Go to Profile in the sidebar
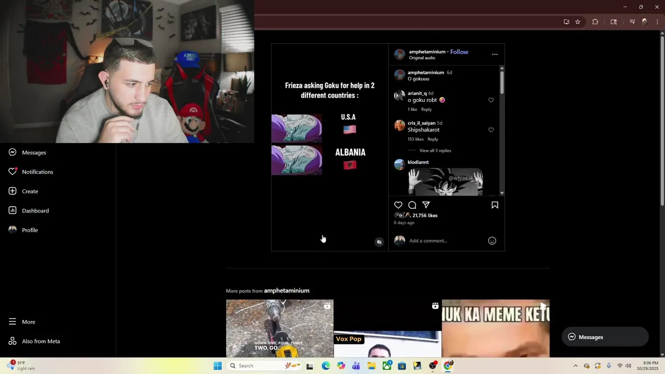 (30, 230)
